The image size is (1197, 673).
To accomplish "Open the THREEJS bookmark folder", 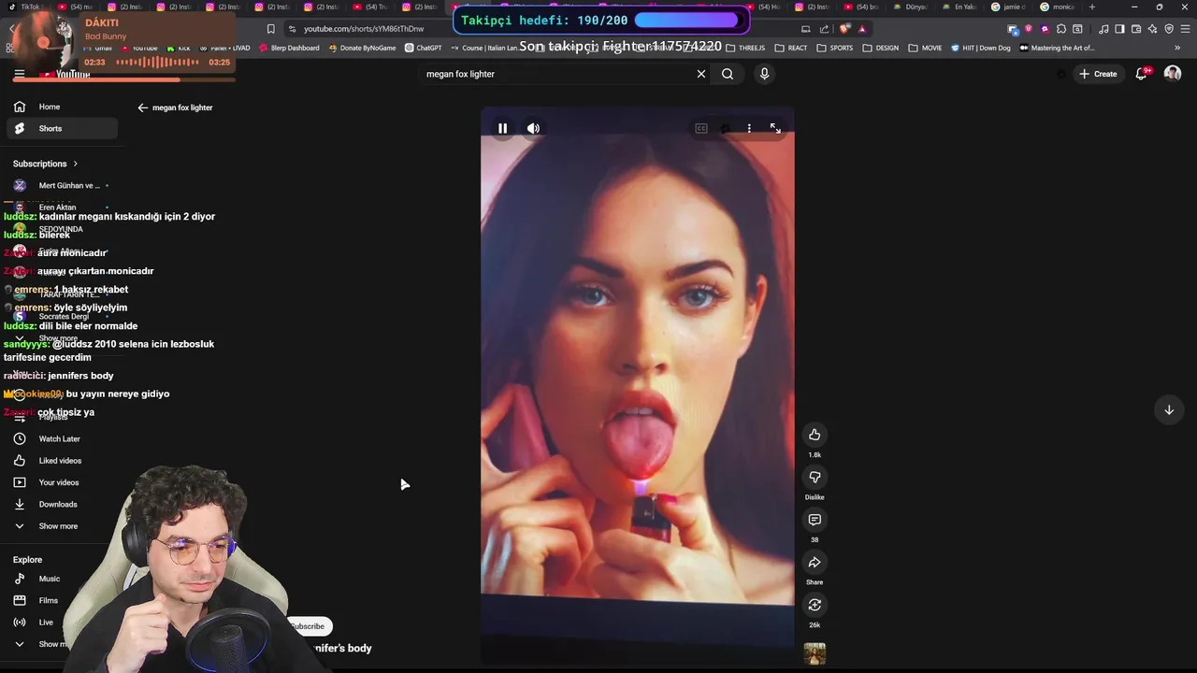I will pos(745,48).
